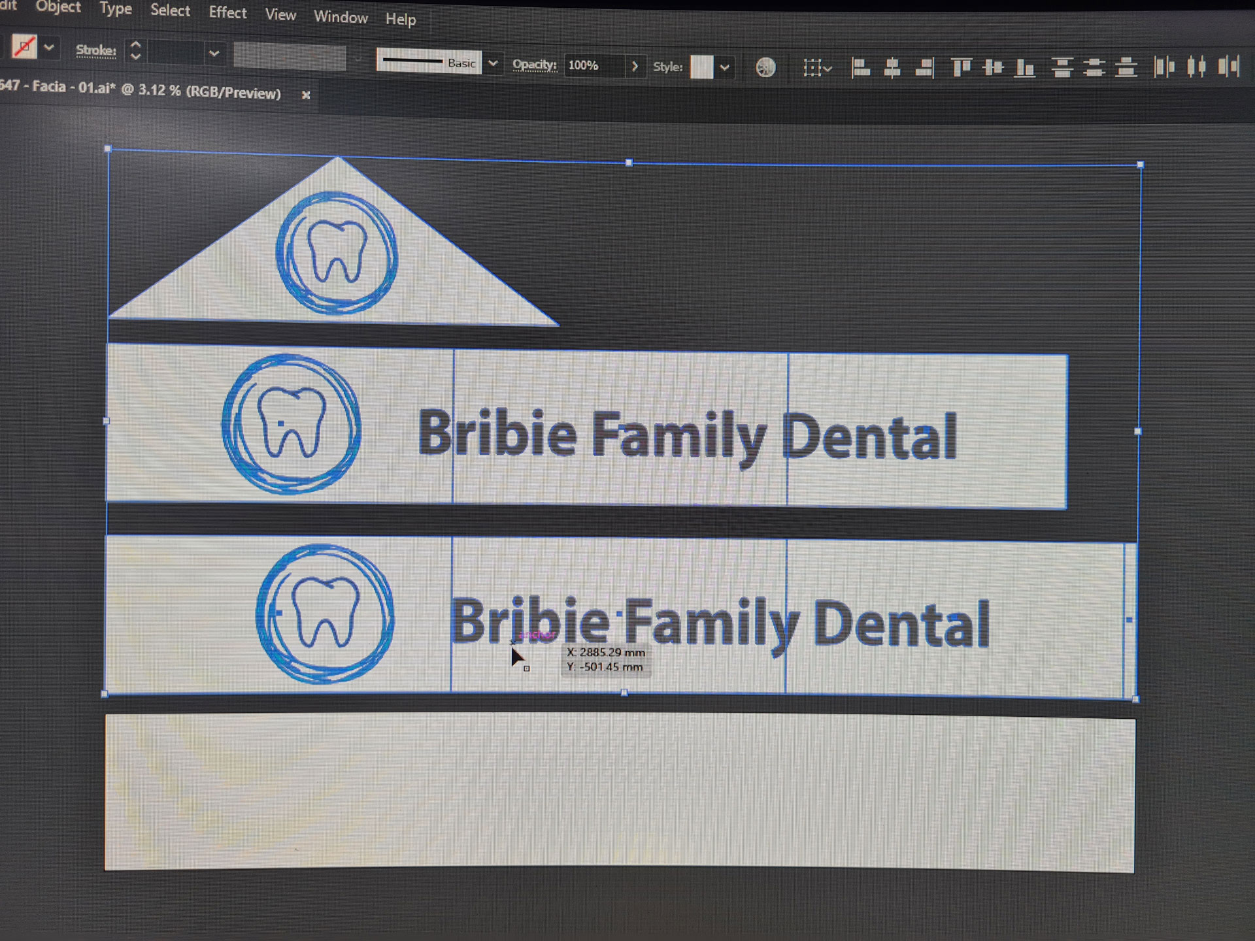This screenshot has height=941, width=1255.
Task: Open the Object menu
Action: pyautogui.click(x=58, y=7)
